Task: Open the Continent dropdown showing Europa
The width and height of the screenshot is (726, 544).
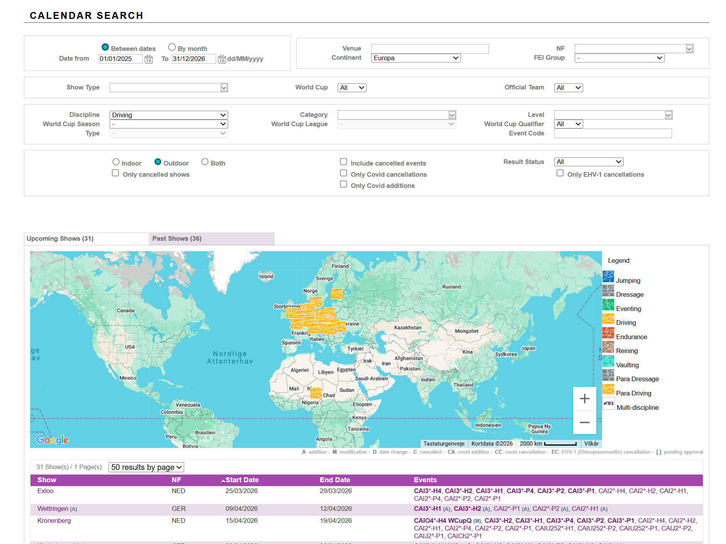Action: click(x=416, y=58)
